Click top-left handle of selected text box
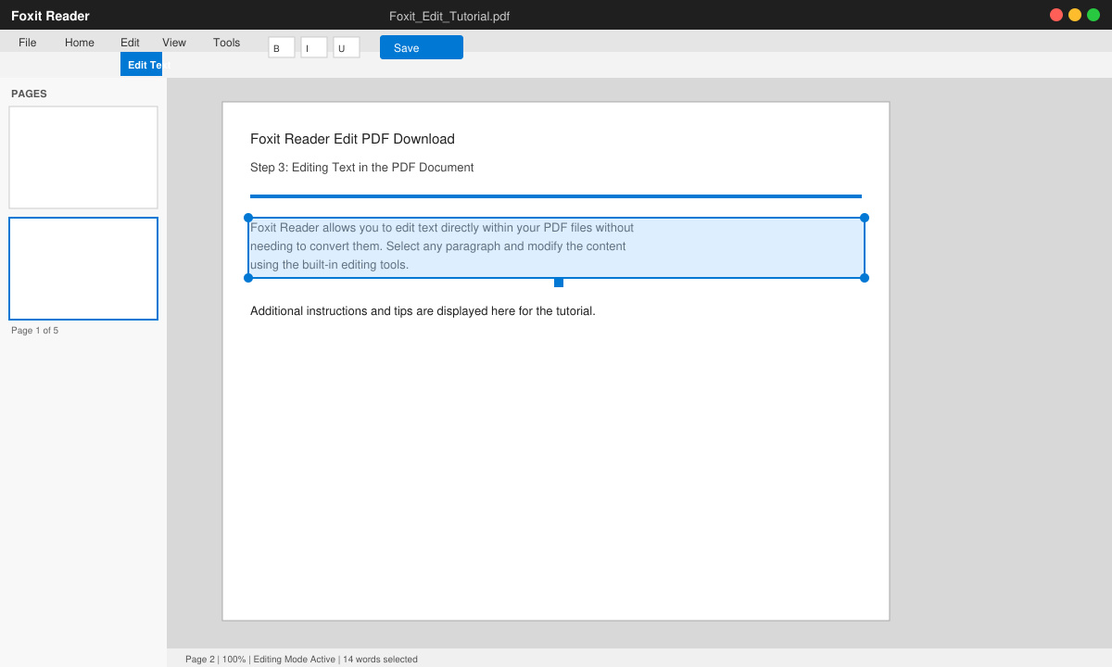 [x=248, y=218]
